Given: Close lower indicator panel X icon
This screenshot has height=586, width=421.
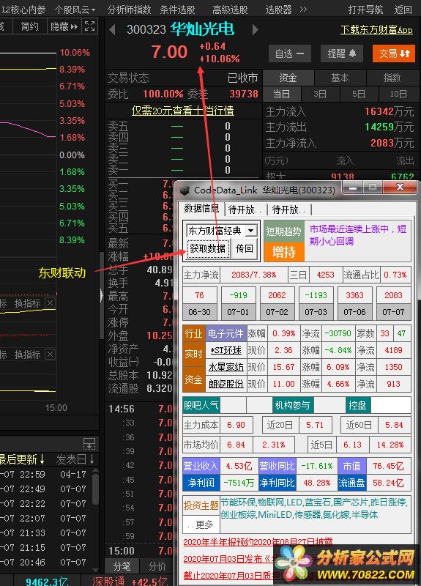Looking at the screenshot, I should click(x=50, y=354).
